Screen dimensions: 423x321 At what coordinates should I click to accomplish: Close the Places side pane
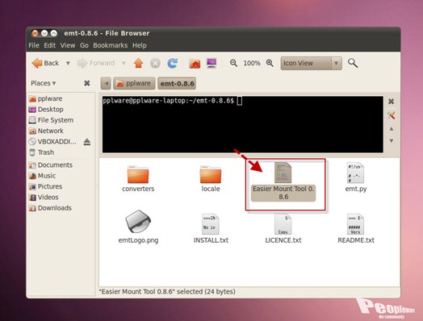87,83
